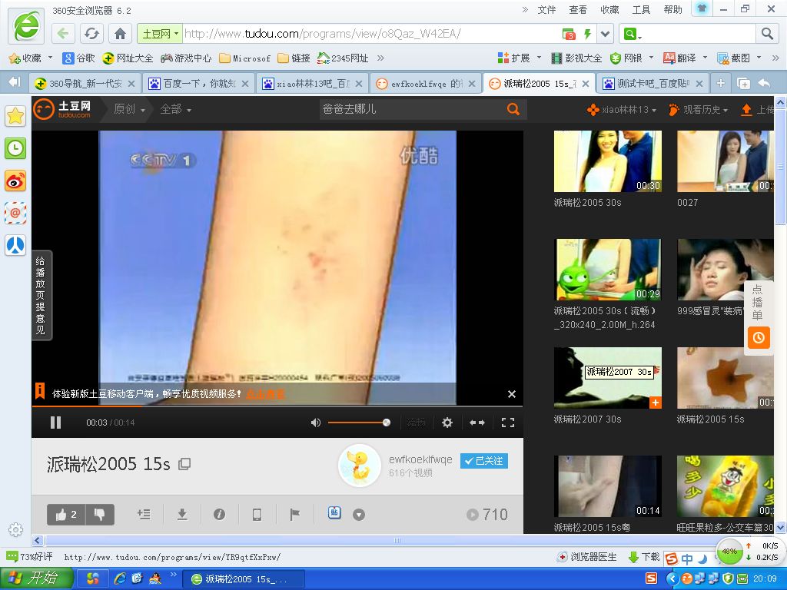Close the mobile client promo banner
This screenshot has height=590, width=787.
coord(511,394)
